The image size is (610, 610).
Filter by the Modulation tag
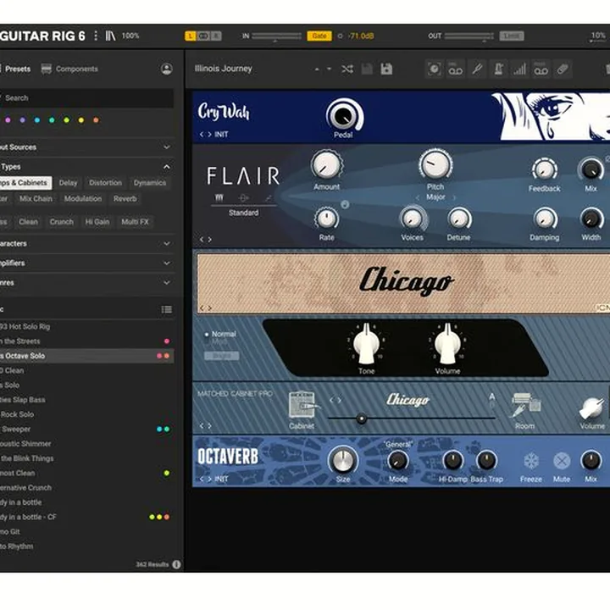point(83,199)
